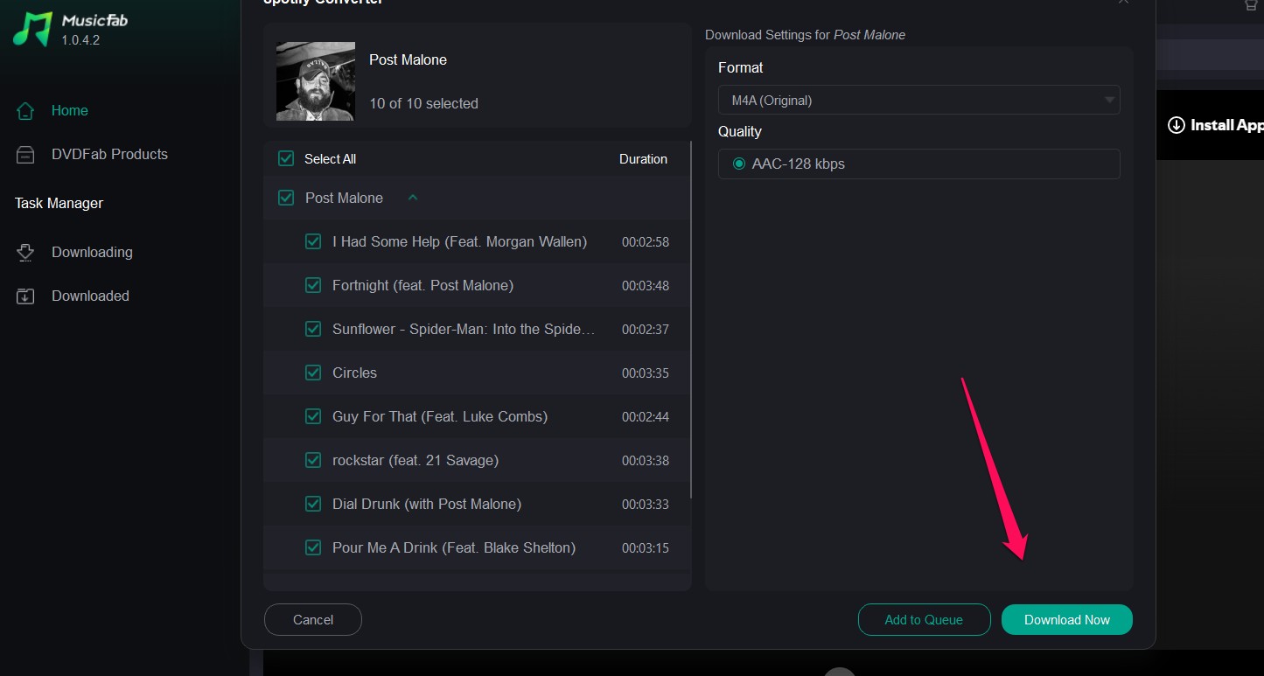Click Download Now
1264x676 pixels.
tap(1067, 620)
